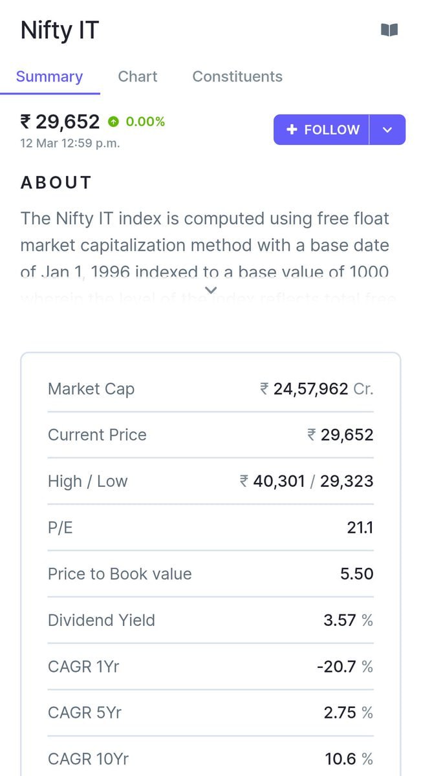Image resolution: width=421 pixels, height=776 pixels.
Task: Open the dropdown arrow beside FOLLOW
Action: [387, 129]
